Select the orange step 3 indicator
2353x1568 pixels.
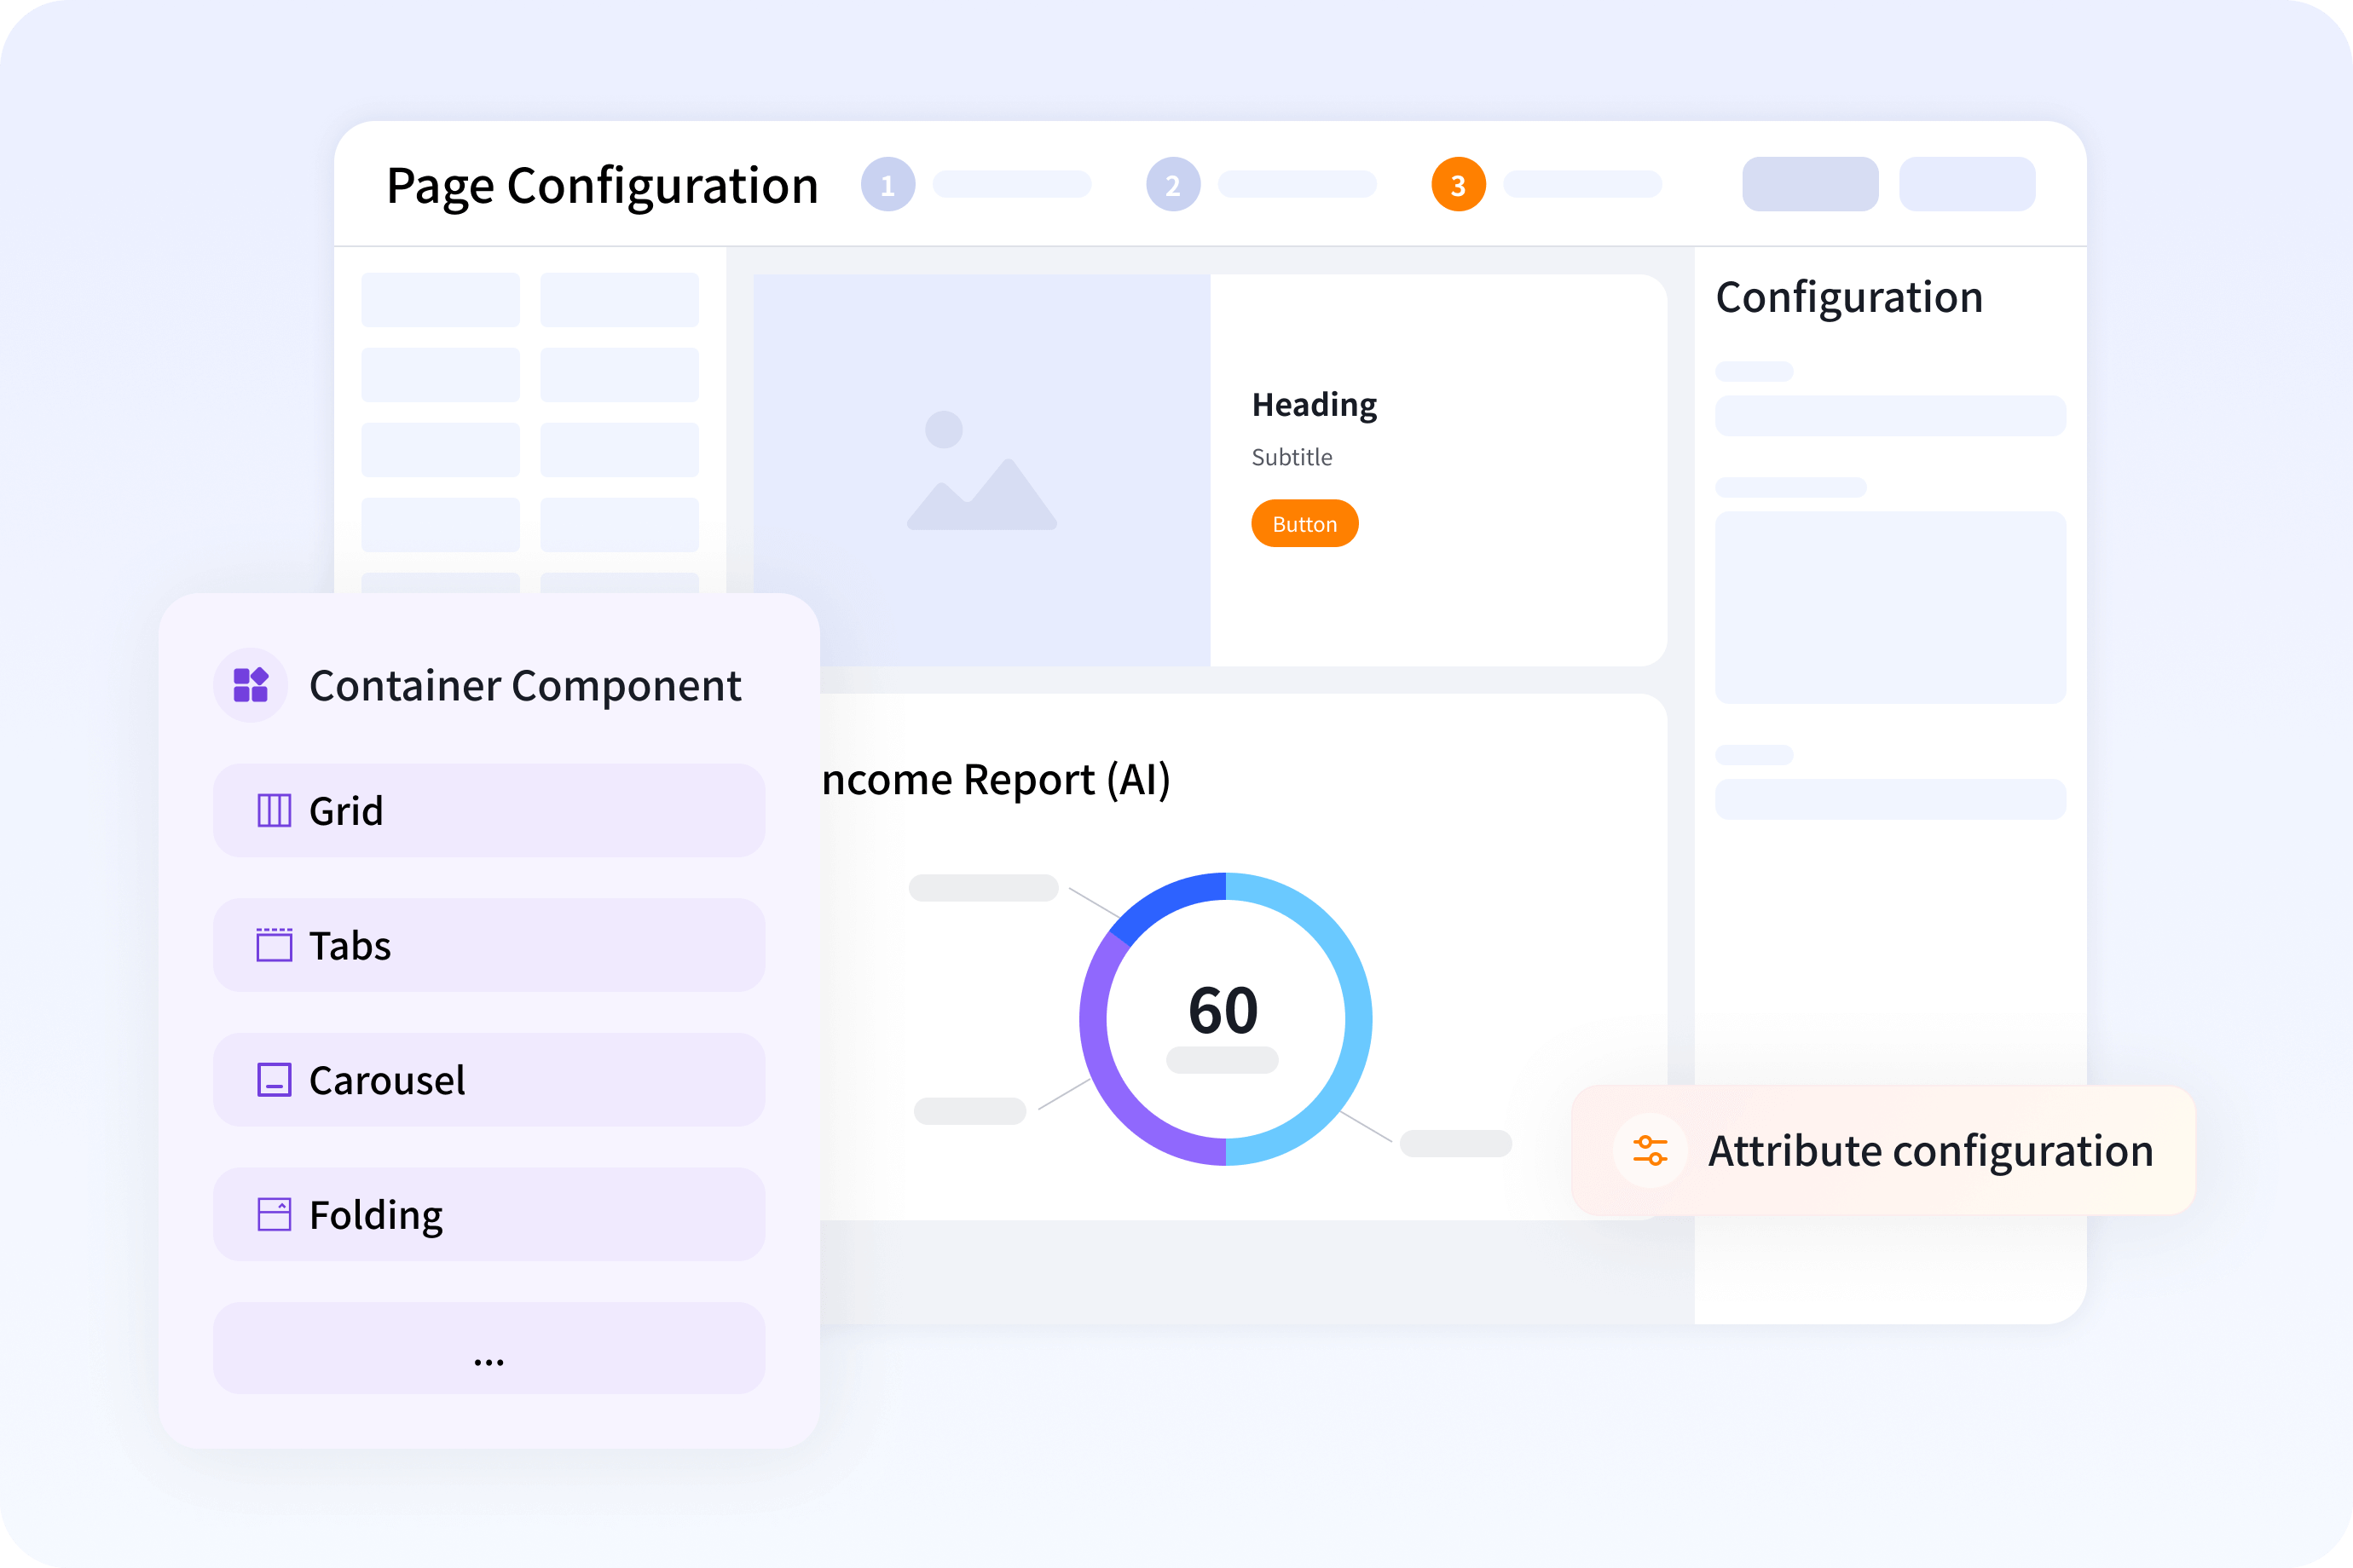point(1459,184)
